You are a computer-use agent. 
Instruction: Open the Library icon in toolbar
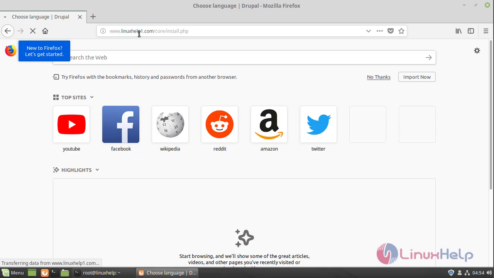tap(458, 31)
